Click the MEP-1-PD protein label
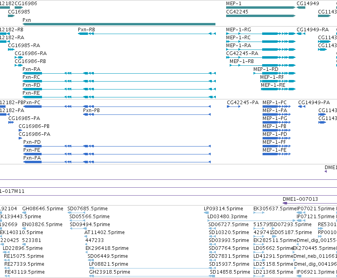 pos(275,134)
